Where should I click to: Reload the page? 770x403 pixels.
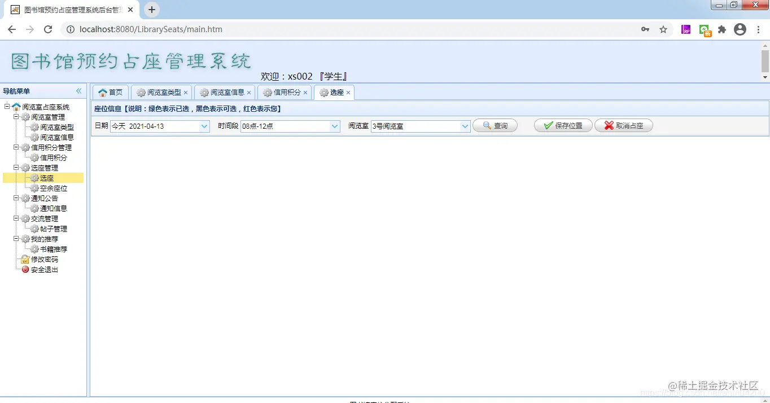point(48,29)
